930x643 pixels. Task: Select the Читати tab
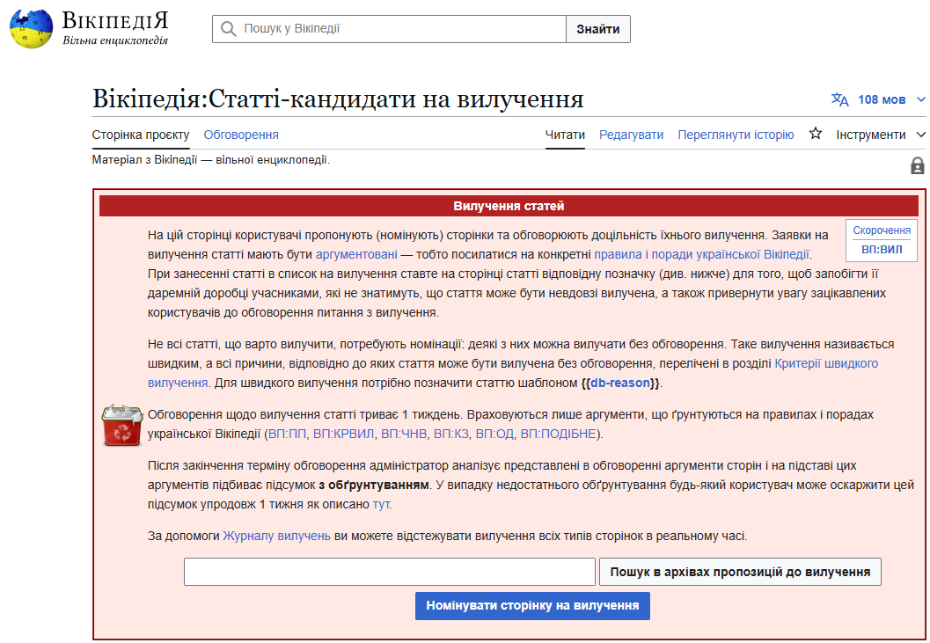[x=565, y=135]
